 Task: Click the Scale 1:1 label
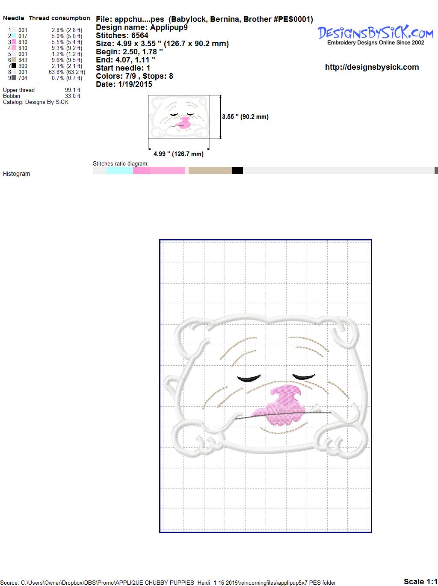pyautogui.click(x=420, y=581)
